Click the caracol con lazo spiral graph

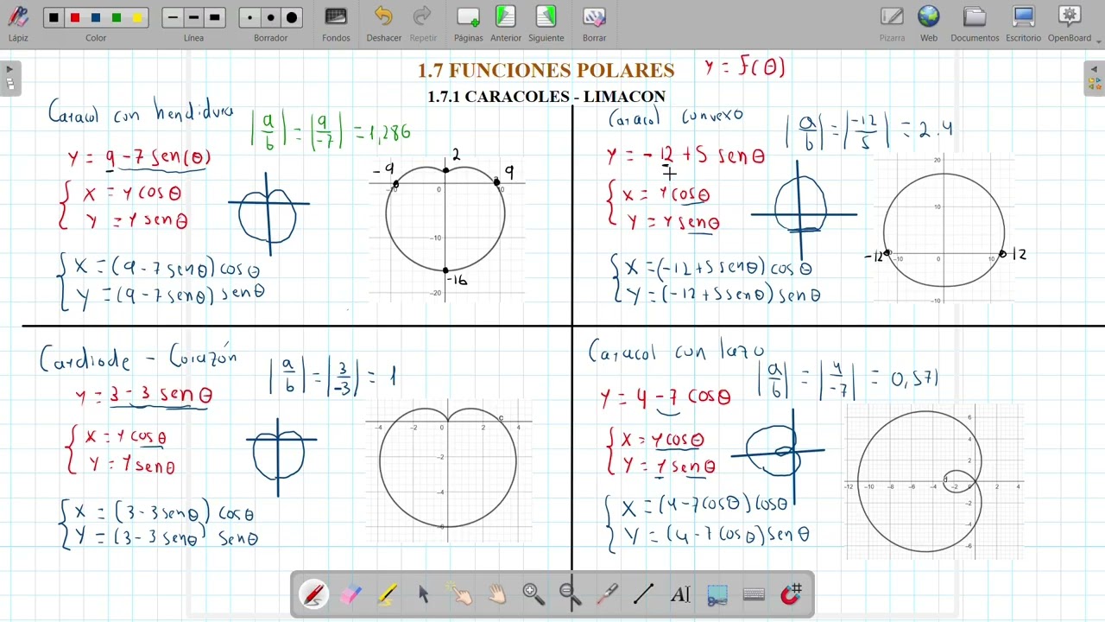tap(935, 480)
